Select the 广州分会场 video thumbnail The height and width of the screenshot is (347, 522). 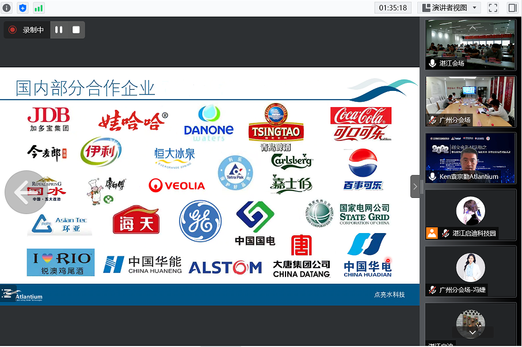click(x=471, y=101)
